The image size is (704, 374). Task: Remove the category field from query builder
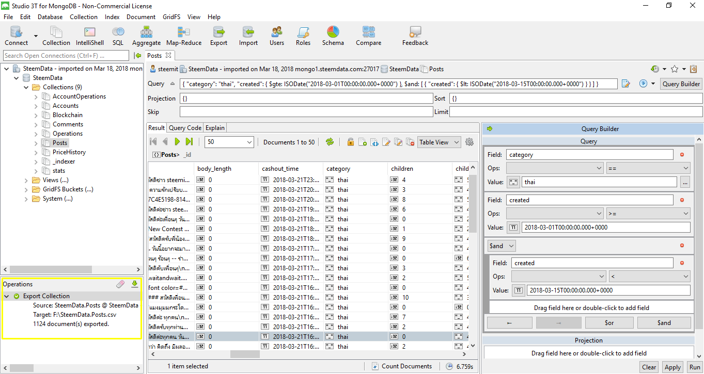[x=682, y=155]
